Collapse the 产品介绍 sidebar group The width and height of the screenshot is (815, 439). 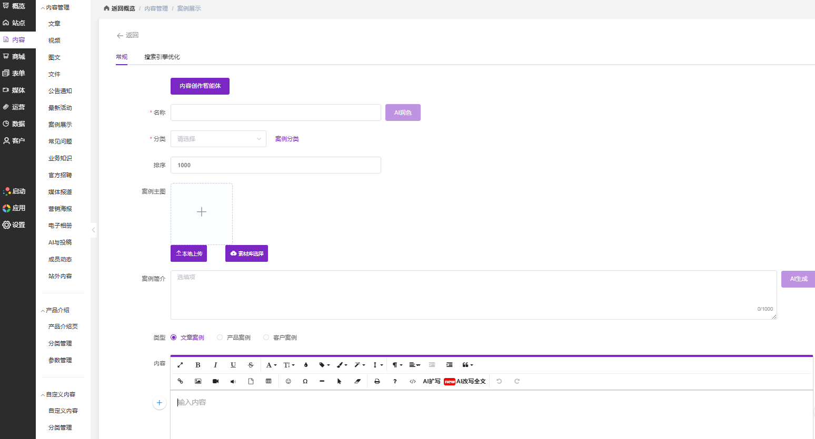[x=55, y=310]
